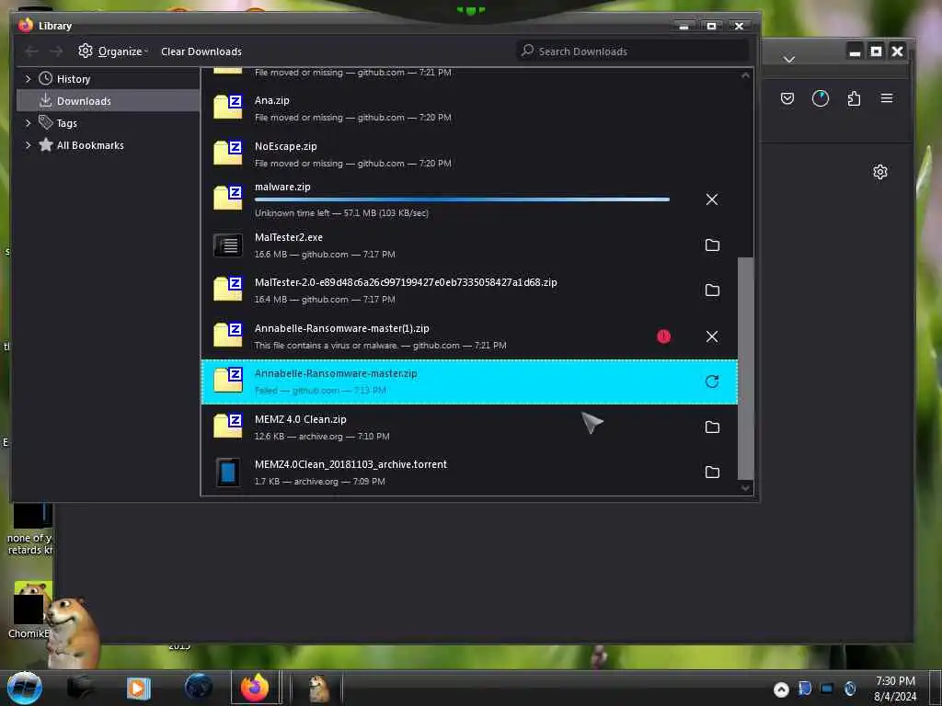Remove Annabelle-Ransomware-master(1).zip entry
Screen dimensions: 942x706
712,336
